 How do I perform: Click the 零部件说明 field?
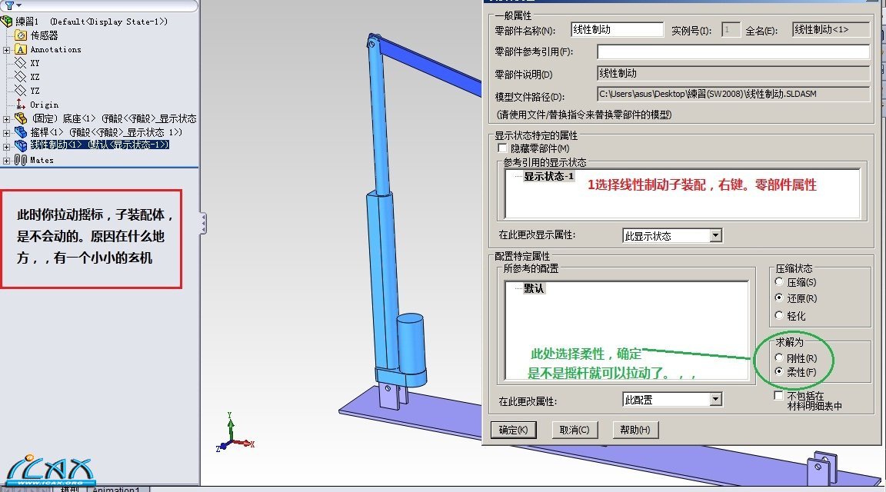(734, 74)
